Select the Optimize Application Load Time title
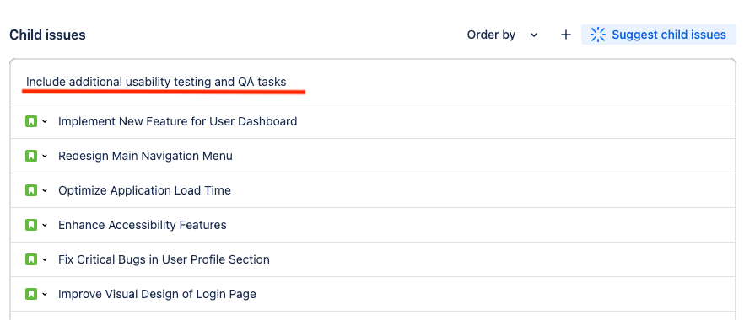This screenshot has height=320, width=755. click(x=144, y=191)
